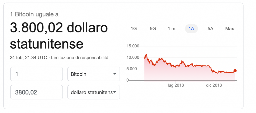Click the Bitcoin dropdown arrow

tap(114, 74)
